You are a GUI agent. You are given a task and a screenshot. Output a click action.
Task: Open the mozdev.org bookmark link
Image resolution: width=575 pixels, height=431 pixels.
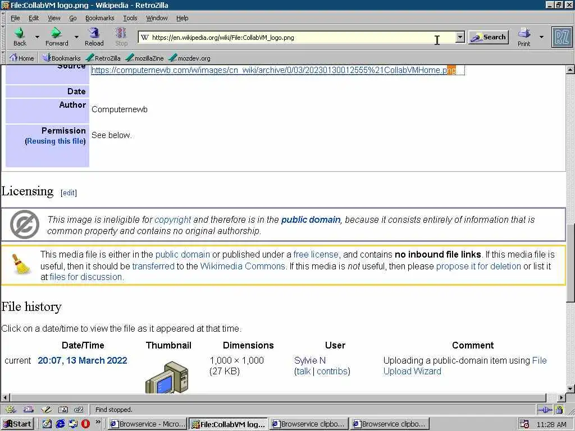click(190, 58)
